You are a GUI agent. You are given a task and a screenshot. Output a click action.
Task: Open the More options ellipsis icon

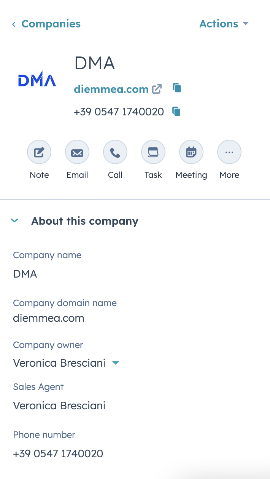pos(229,152)
